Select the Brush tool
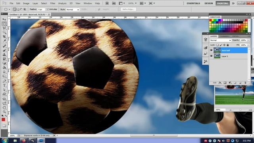The width and height of the screenshot is (254, 143). [x=4, y=50]
